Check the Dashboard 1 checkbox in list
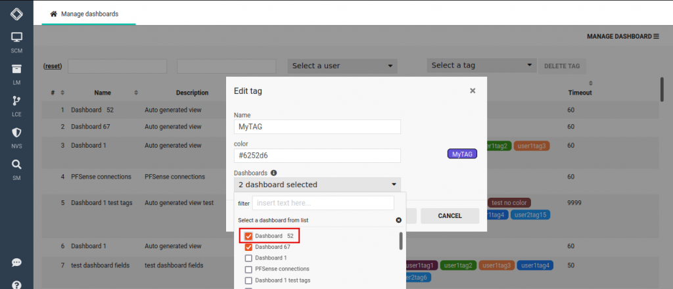 (248, 258)
